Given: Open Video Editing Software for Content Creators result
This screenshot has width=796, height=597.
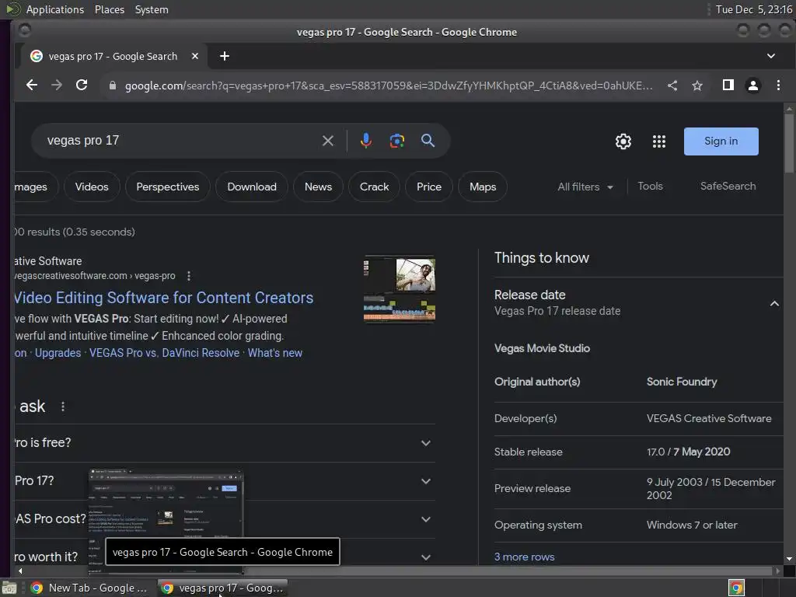Looking at the screenshot, I should [x=163, y=298].
